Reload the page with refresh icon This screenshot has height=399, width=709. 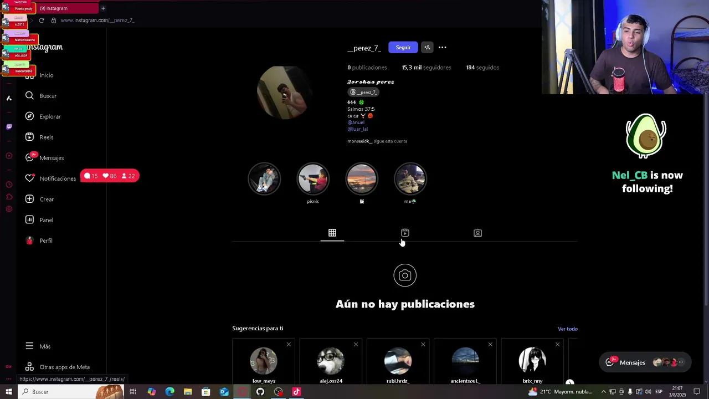(x=42, y=21)
